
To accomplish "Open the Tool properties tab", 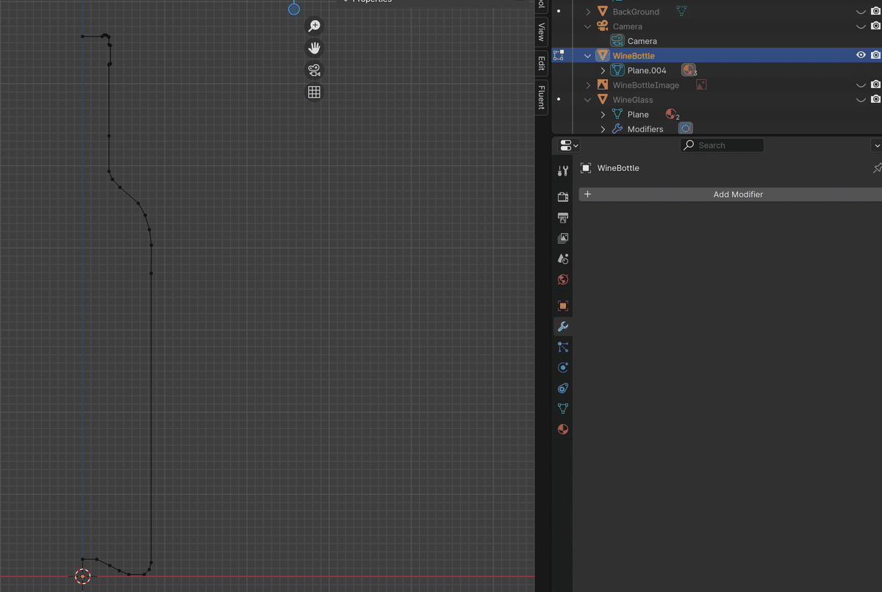I will (x=563, y=171).
